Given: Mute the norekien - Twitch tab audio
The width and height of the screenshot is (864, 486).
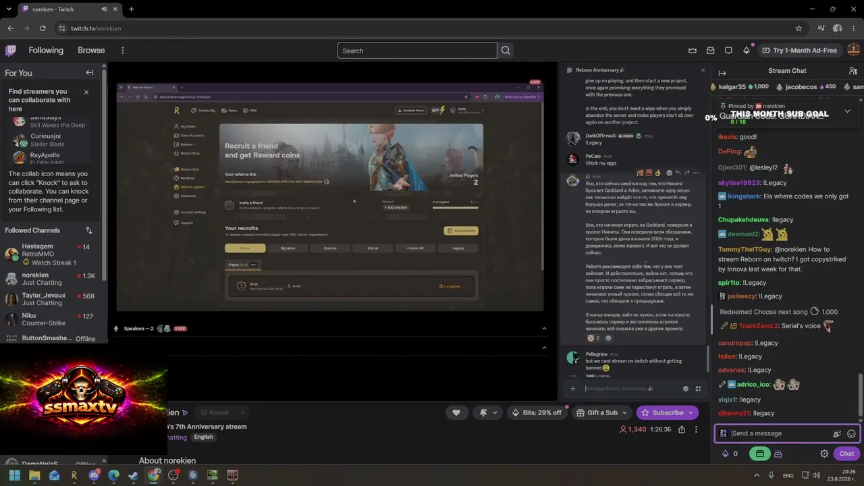Looking at the screenshot, I should pos(104,9).
